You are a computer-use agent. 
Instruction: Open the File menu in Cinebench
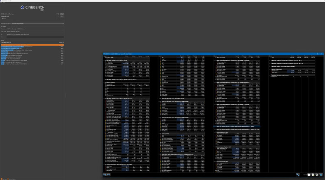pos(1,3)
